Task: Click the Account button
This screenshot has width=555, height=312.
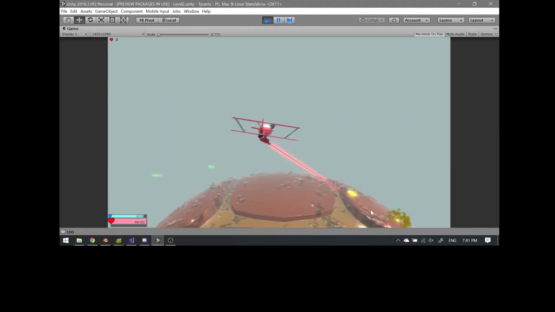Action: (415, 20)
